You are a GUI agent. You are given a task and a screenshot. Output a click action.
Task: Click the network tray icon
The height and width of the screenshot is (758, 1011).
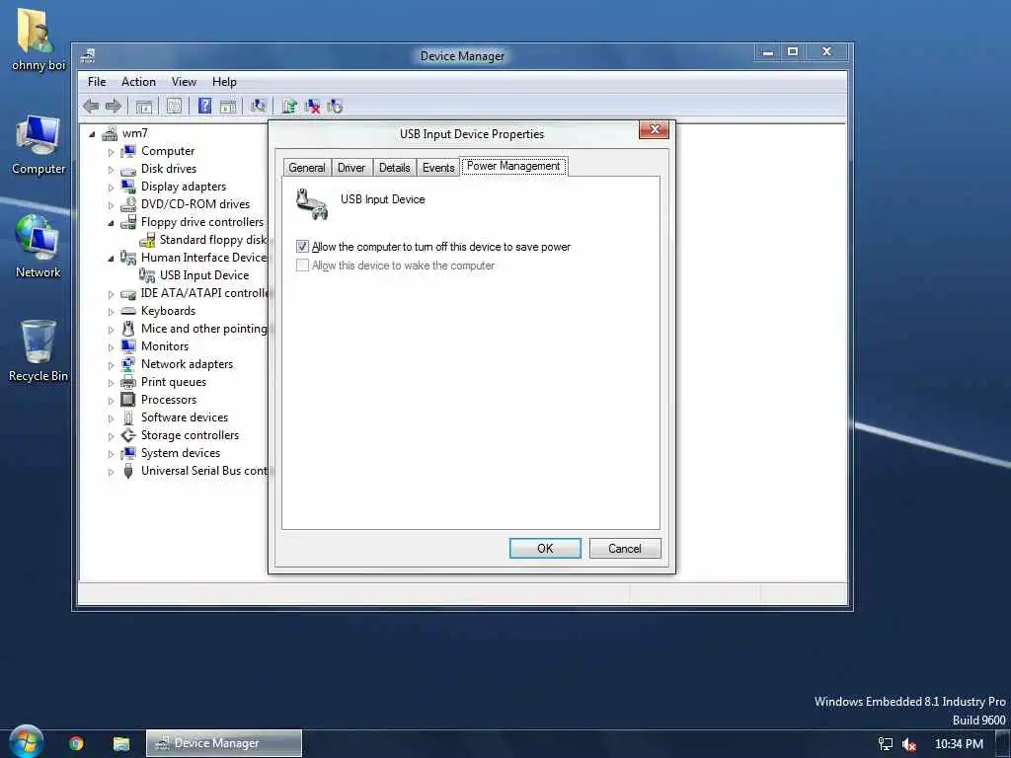point(886,744)
